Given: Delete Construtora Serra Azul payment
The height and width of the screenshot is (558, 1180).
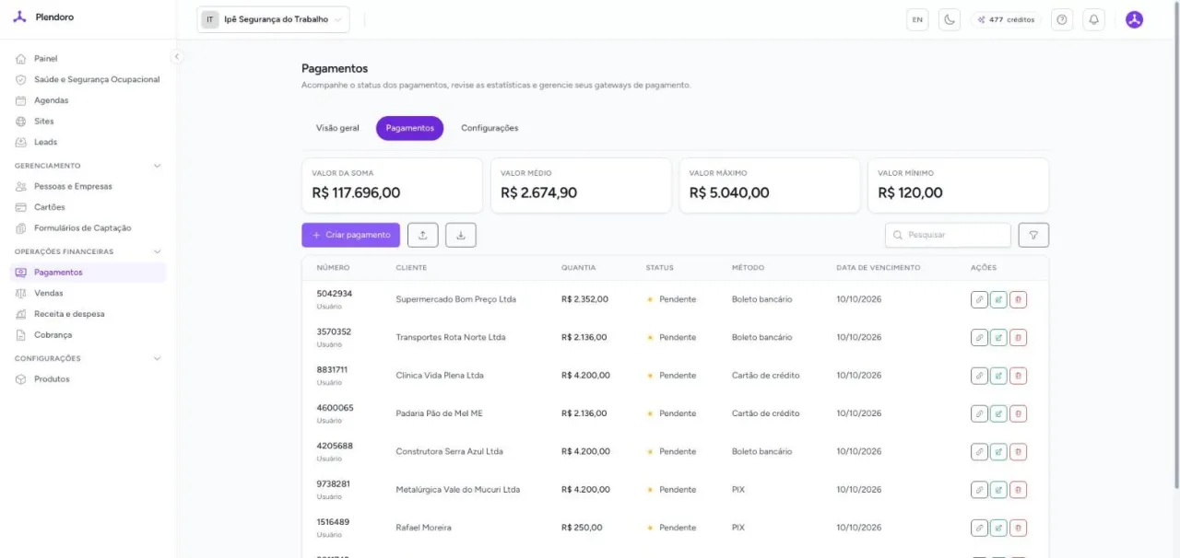Looking at the screenshot, I should point(1018,451).
